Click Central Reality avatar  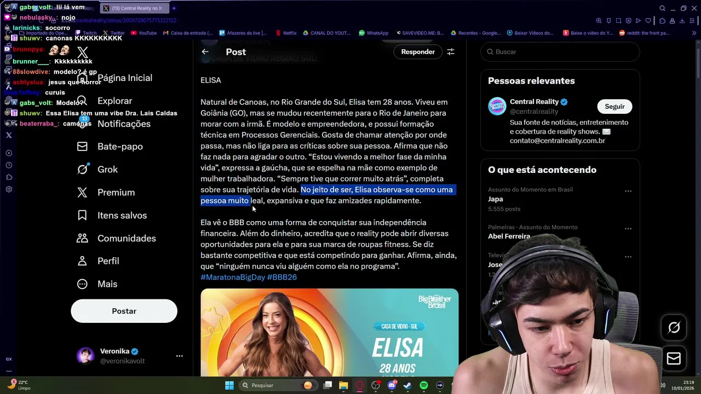click(497, 106)
